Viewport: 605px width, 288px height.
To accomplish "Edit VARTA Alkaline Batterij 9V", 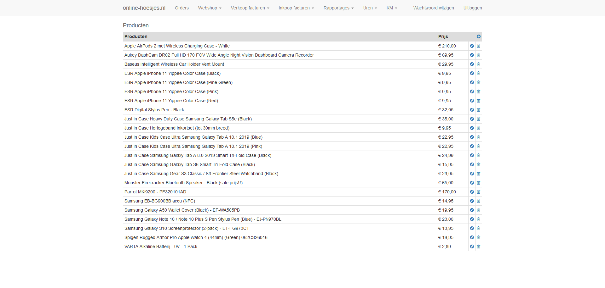I will (x=472, y=246).
